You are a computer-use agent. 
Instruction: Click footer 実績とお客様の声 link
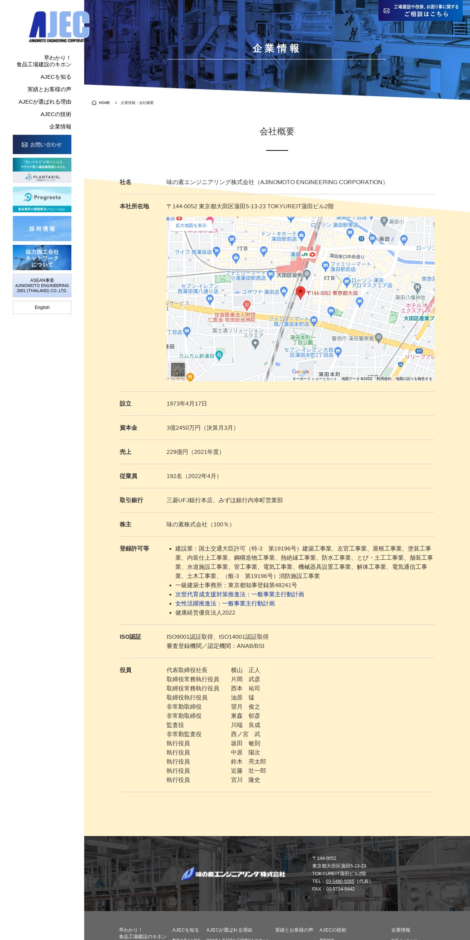click(294, 930)
